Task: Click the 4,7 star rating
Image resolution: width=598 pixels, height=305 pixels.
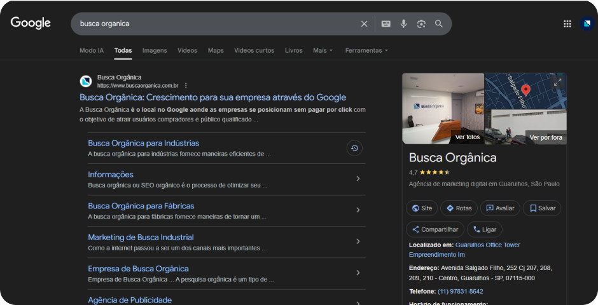Action: [429, 172]
